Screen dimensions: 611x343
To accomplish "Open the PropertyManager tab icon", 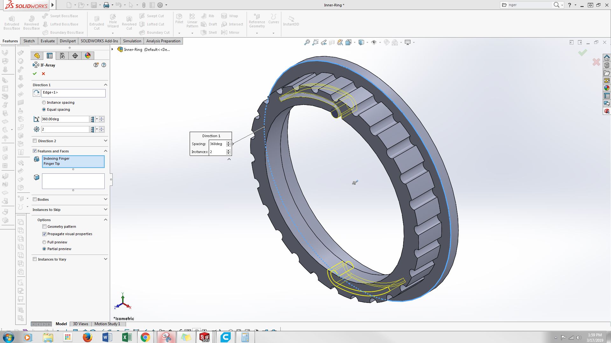I will coord(50,56).
